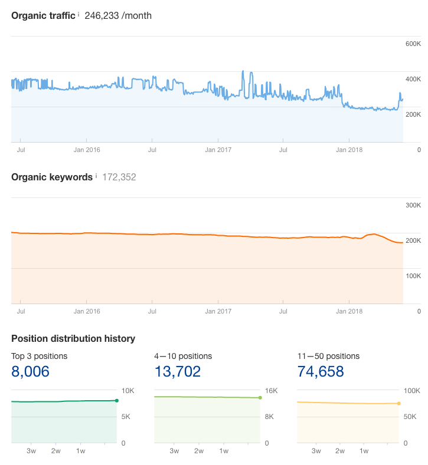428x465 pixels.
Task: Click the 5K axis label on Top 3 chart
Action: [x=126, y=417]
